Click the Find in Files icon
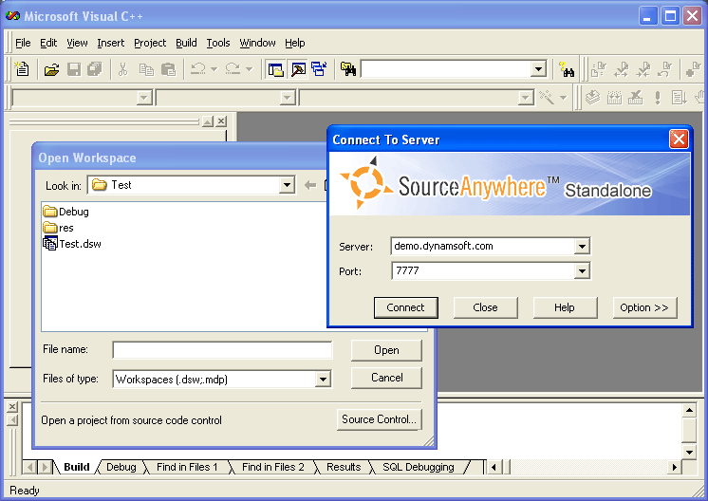The width and height of the screenshot is (708, 501). point(348,69)
